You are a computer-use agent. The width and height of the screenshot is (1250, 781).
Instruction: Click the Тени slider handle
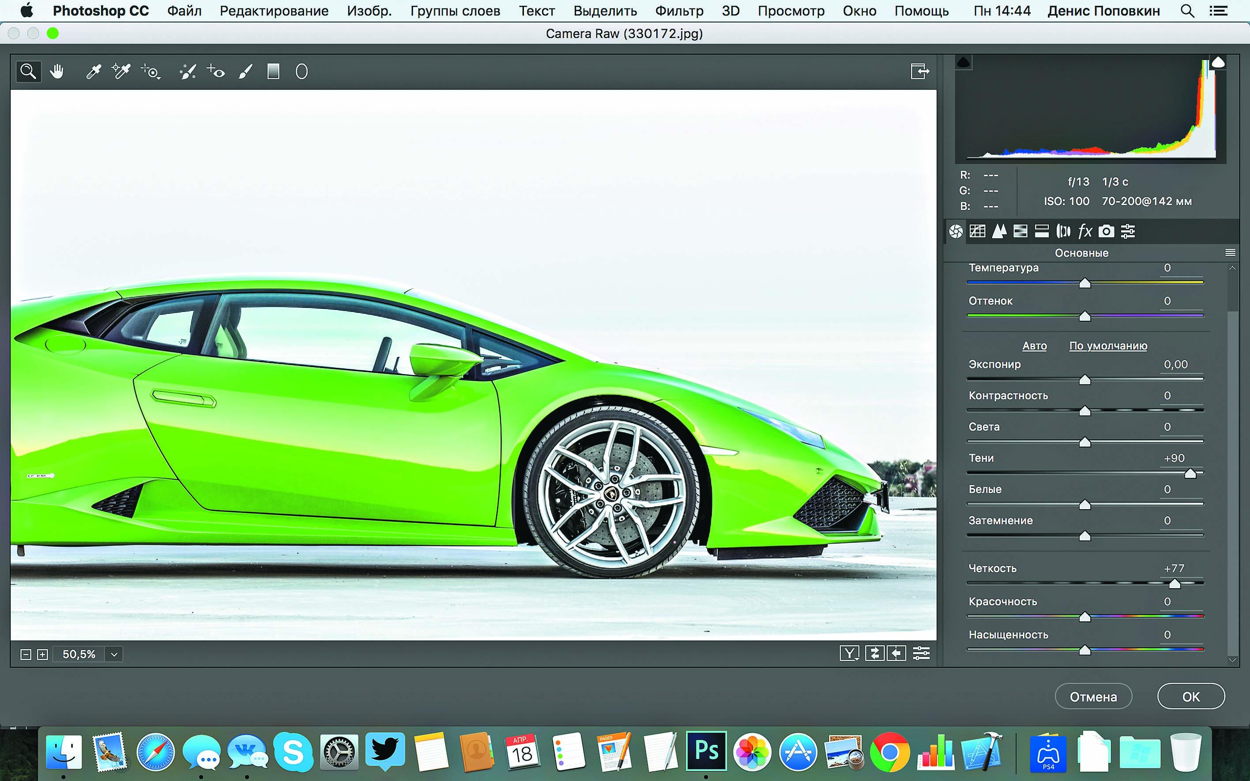(1190, 473)
